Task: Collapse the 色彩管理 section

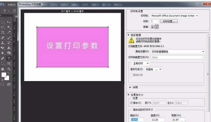Action: tap(129, 35)
